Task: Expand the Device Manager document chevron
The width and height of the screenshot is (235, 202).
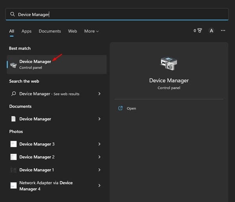Action: tap(99, 119)
